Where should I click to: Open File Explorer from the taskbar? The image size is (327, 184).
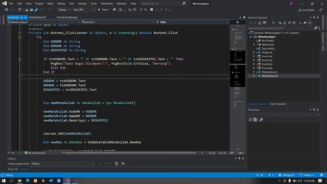pos(19,180)
